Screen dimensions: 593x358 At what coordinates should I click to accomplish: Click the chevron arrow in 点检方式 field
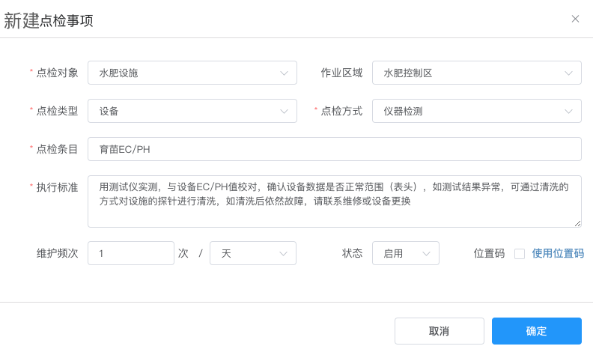point(568,112)
